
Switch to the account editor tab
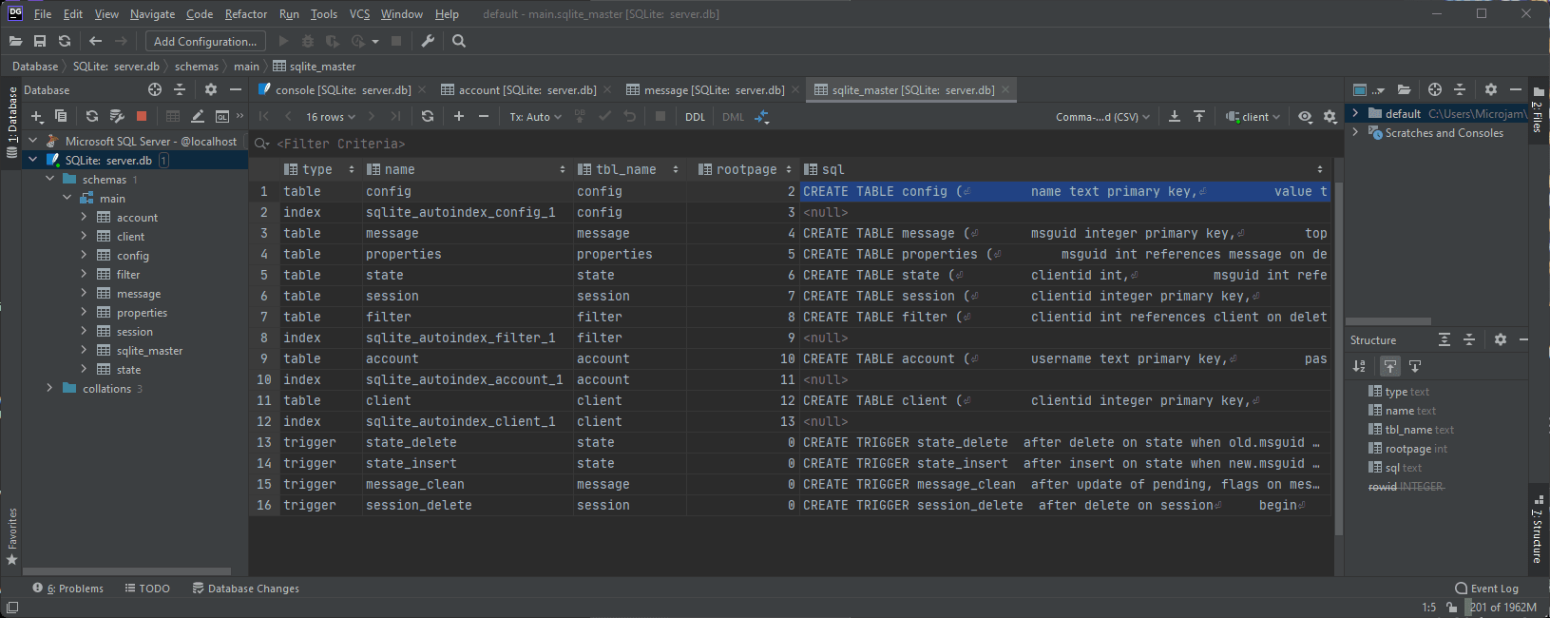pos(519,90)
